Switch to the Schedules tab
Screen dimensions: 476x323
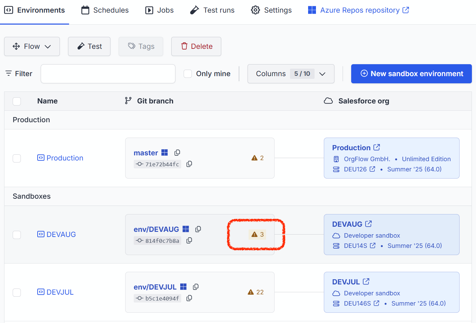point(105,10)
